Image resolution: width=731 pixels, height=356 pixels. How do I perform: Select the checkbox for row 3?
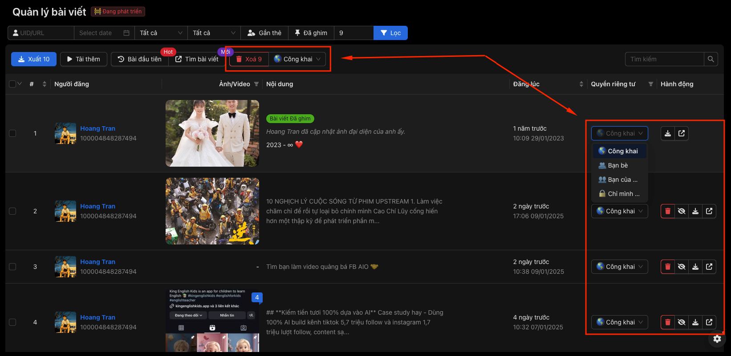click(x=12, y=267)
